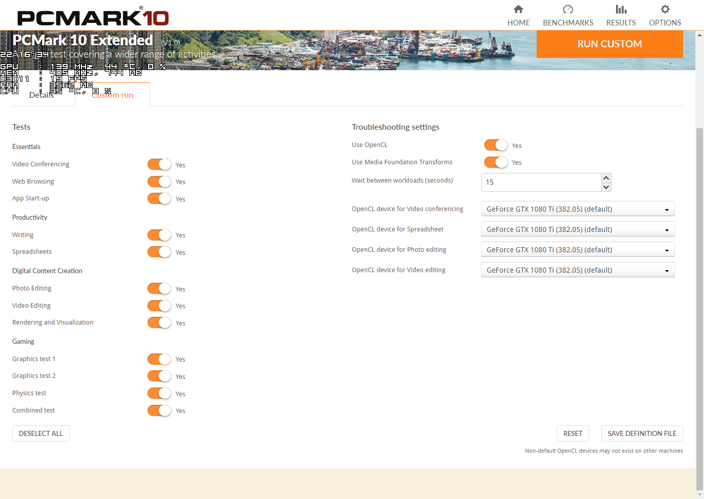Image resolution: width=704 pixels, height=499 pixels.
Task: Toggle the Combined test off
Action: click(x=159, y=410)
